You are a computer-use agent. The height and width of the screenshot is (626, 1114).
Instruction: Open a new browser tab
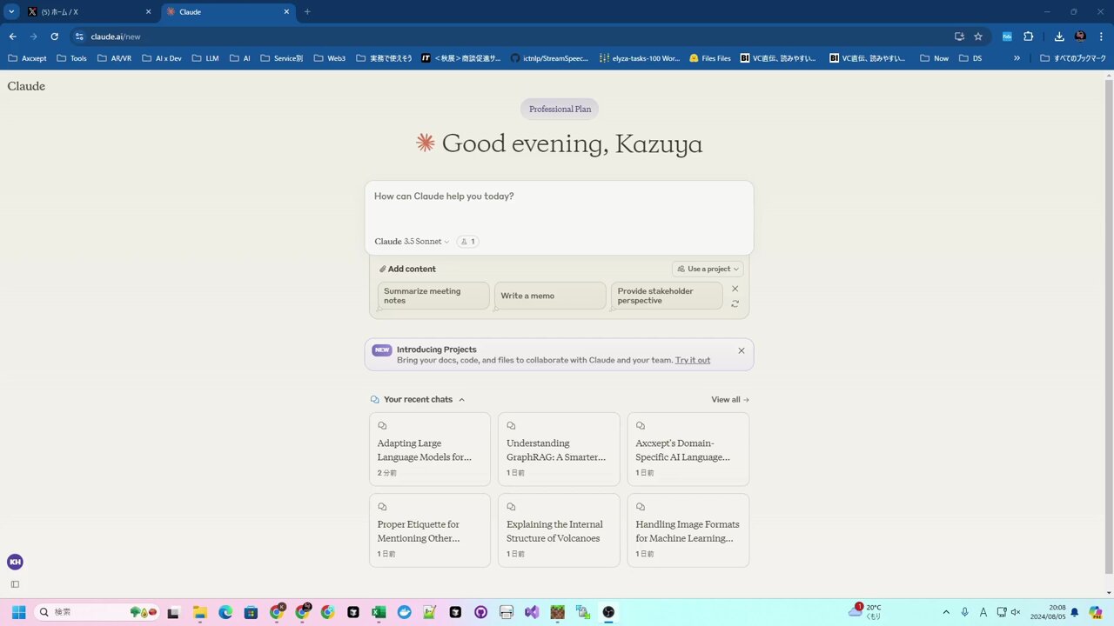pyautogui.click(x=307, y=12)
